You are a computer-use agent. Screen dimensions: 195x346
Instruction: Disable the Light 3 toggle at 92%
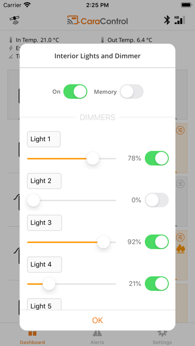tap(157, 242)
